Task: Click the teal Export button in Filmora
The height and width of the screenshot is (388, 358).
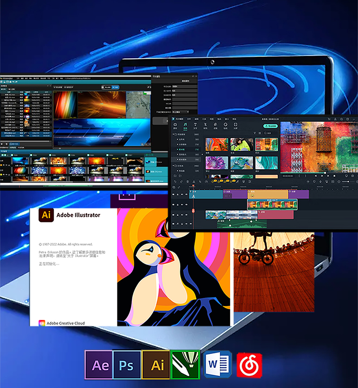Action: (x=271, y=126)
